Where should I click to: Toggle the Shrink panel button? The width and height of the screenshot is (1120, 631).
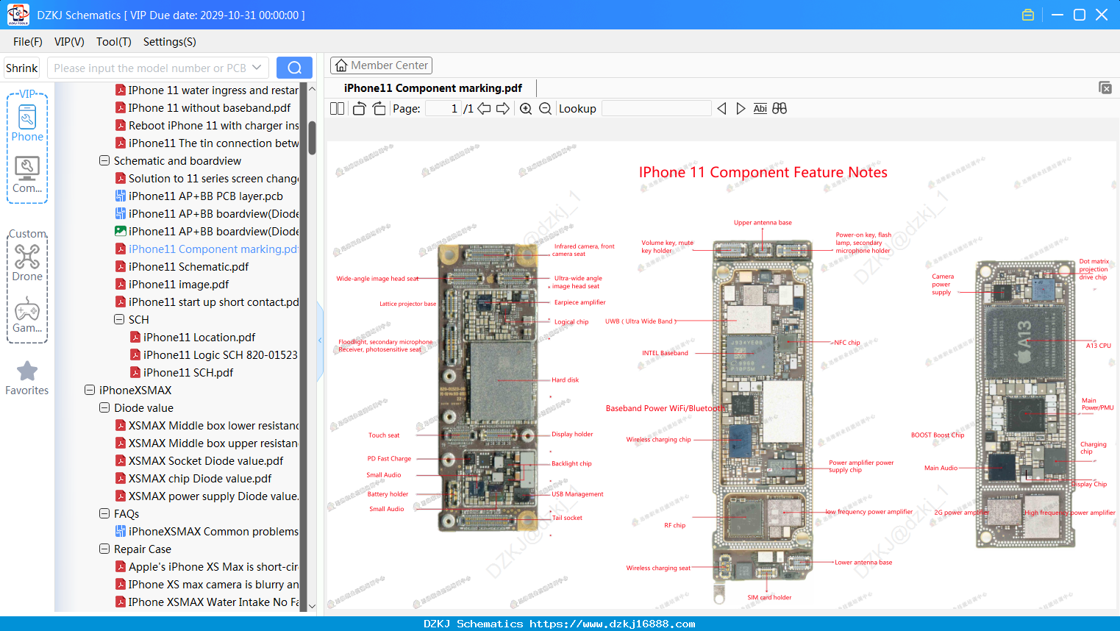tap(22, 68)
